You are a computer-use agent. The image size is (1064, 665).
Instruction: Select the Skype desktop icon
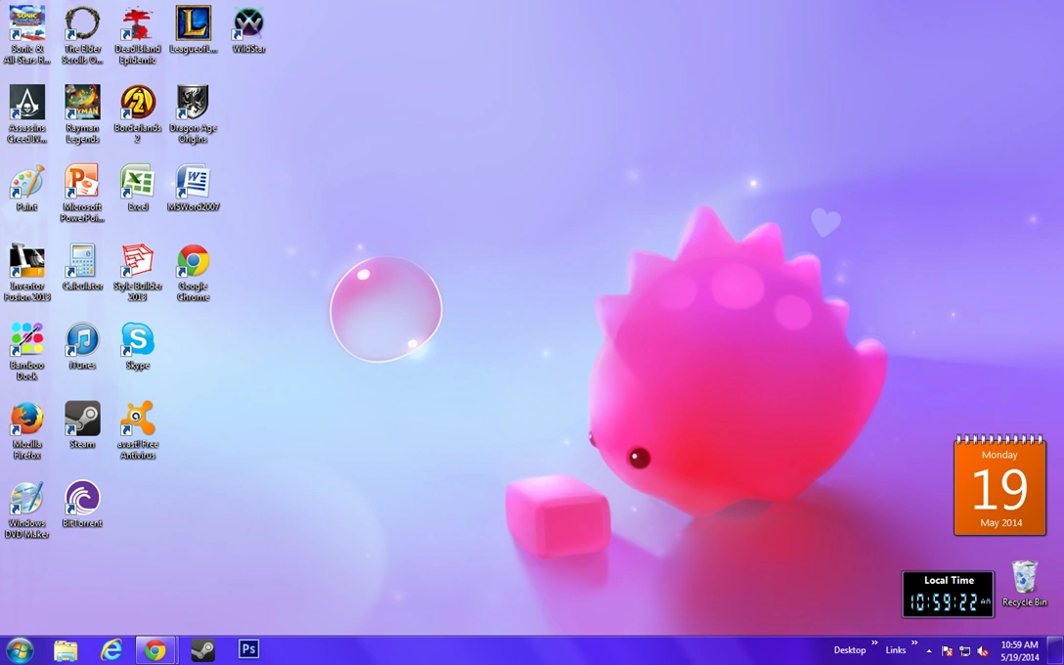tap(138, 341)
